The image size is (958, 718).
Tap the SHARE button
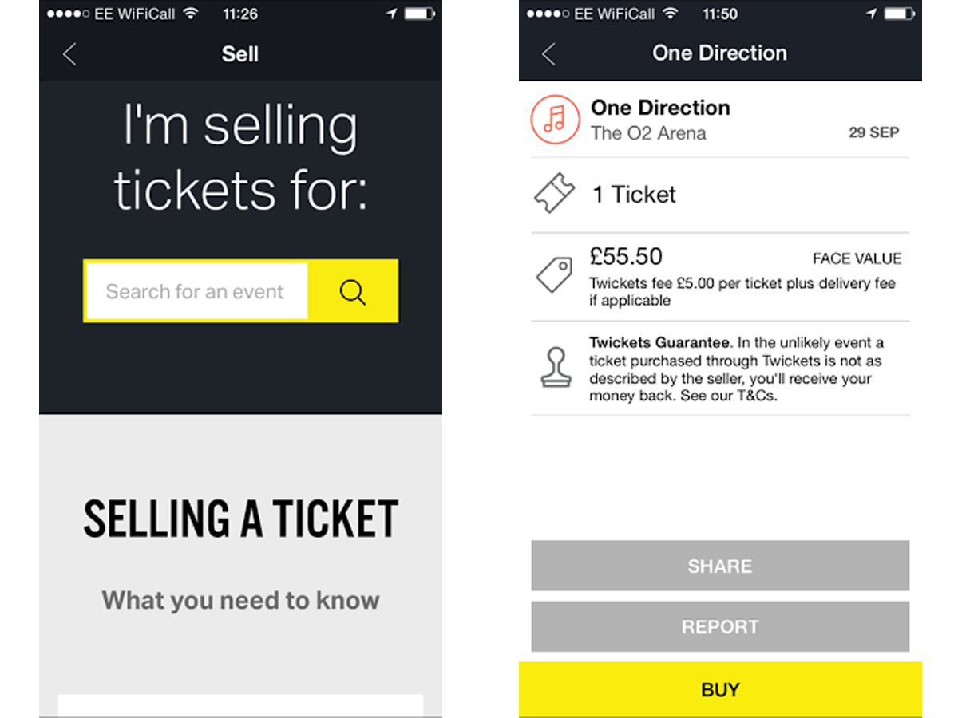click(x=720, y=566)
